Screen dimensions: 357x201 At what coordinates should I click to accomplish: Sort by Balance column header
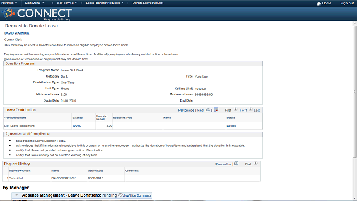[78, 118]
